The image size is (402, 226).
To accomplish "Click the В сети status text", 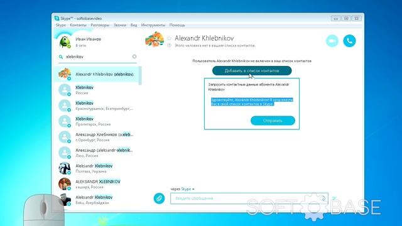I will pyautogui.click(x=81, y=45).
